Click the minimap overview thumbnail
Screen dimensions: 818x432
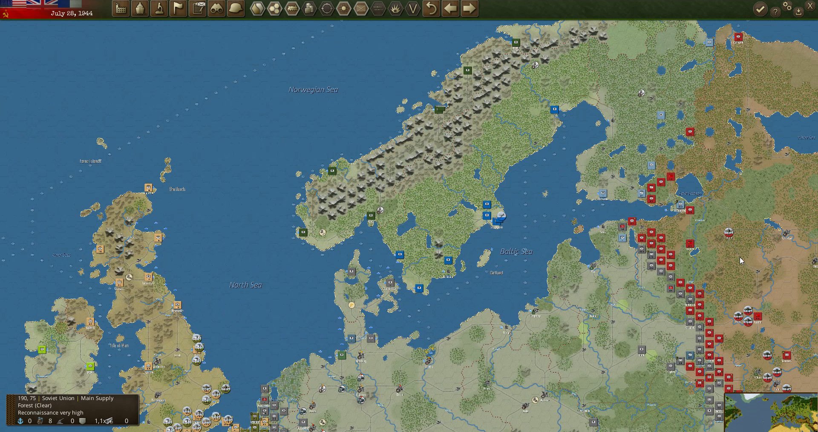[771, 413]
